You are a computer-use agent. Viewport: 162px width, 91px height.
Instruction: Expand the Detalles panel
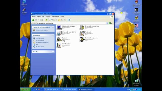pos(53,52)
